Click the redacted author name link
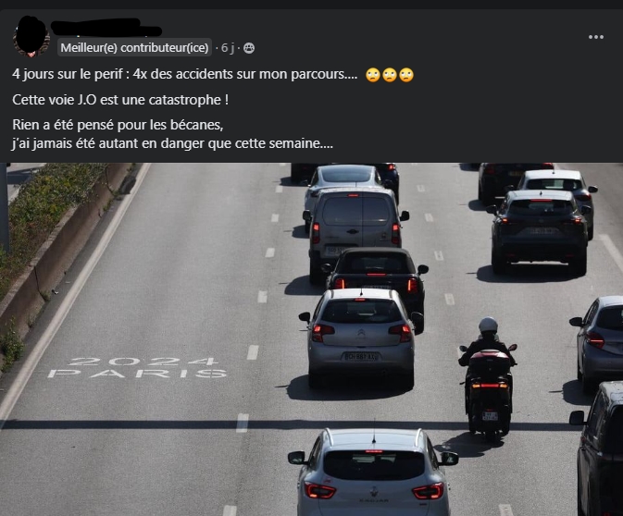623x516 pixels. pos(106,28)
